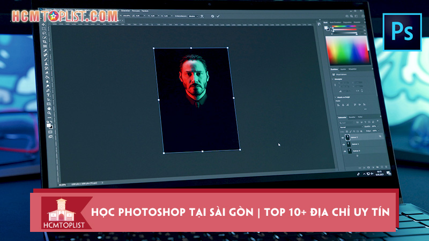This screenshot has height=241, width=429.
Task: Collapse the Dönüştür section in Properties
Action: (x=332, y=79)
